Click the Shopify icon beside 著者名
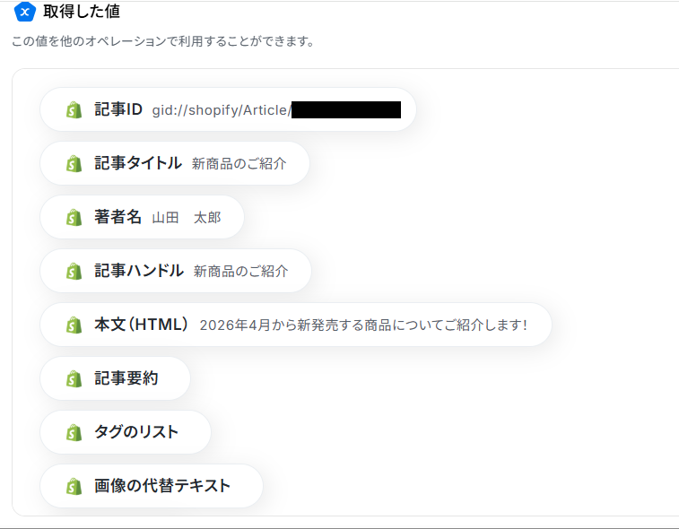Viewport: 679px width, 529px height. tap(74, 218)
